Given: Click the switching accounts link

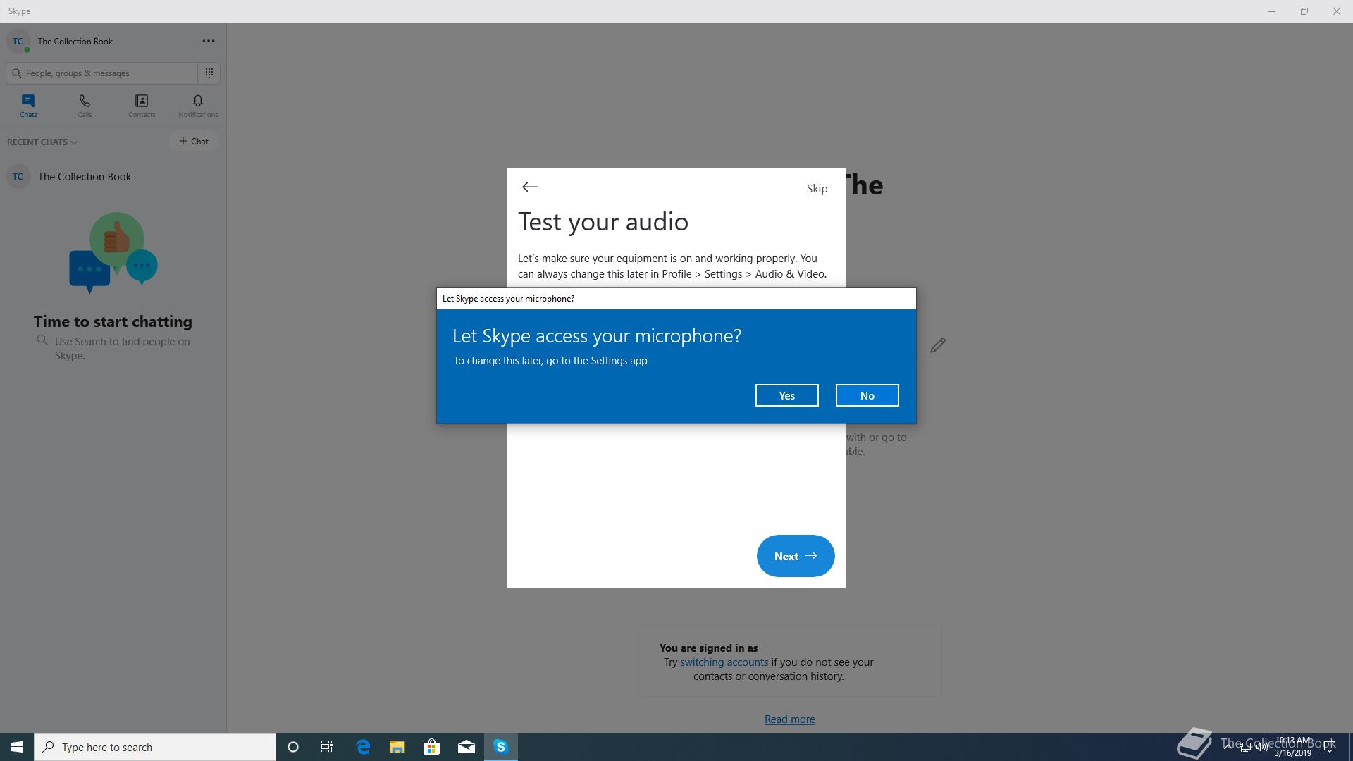Looking at the screenshot, I should (724, 662).
